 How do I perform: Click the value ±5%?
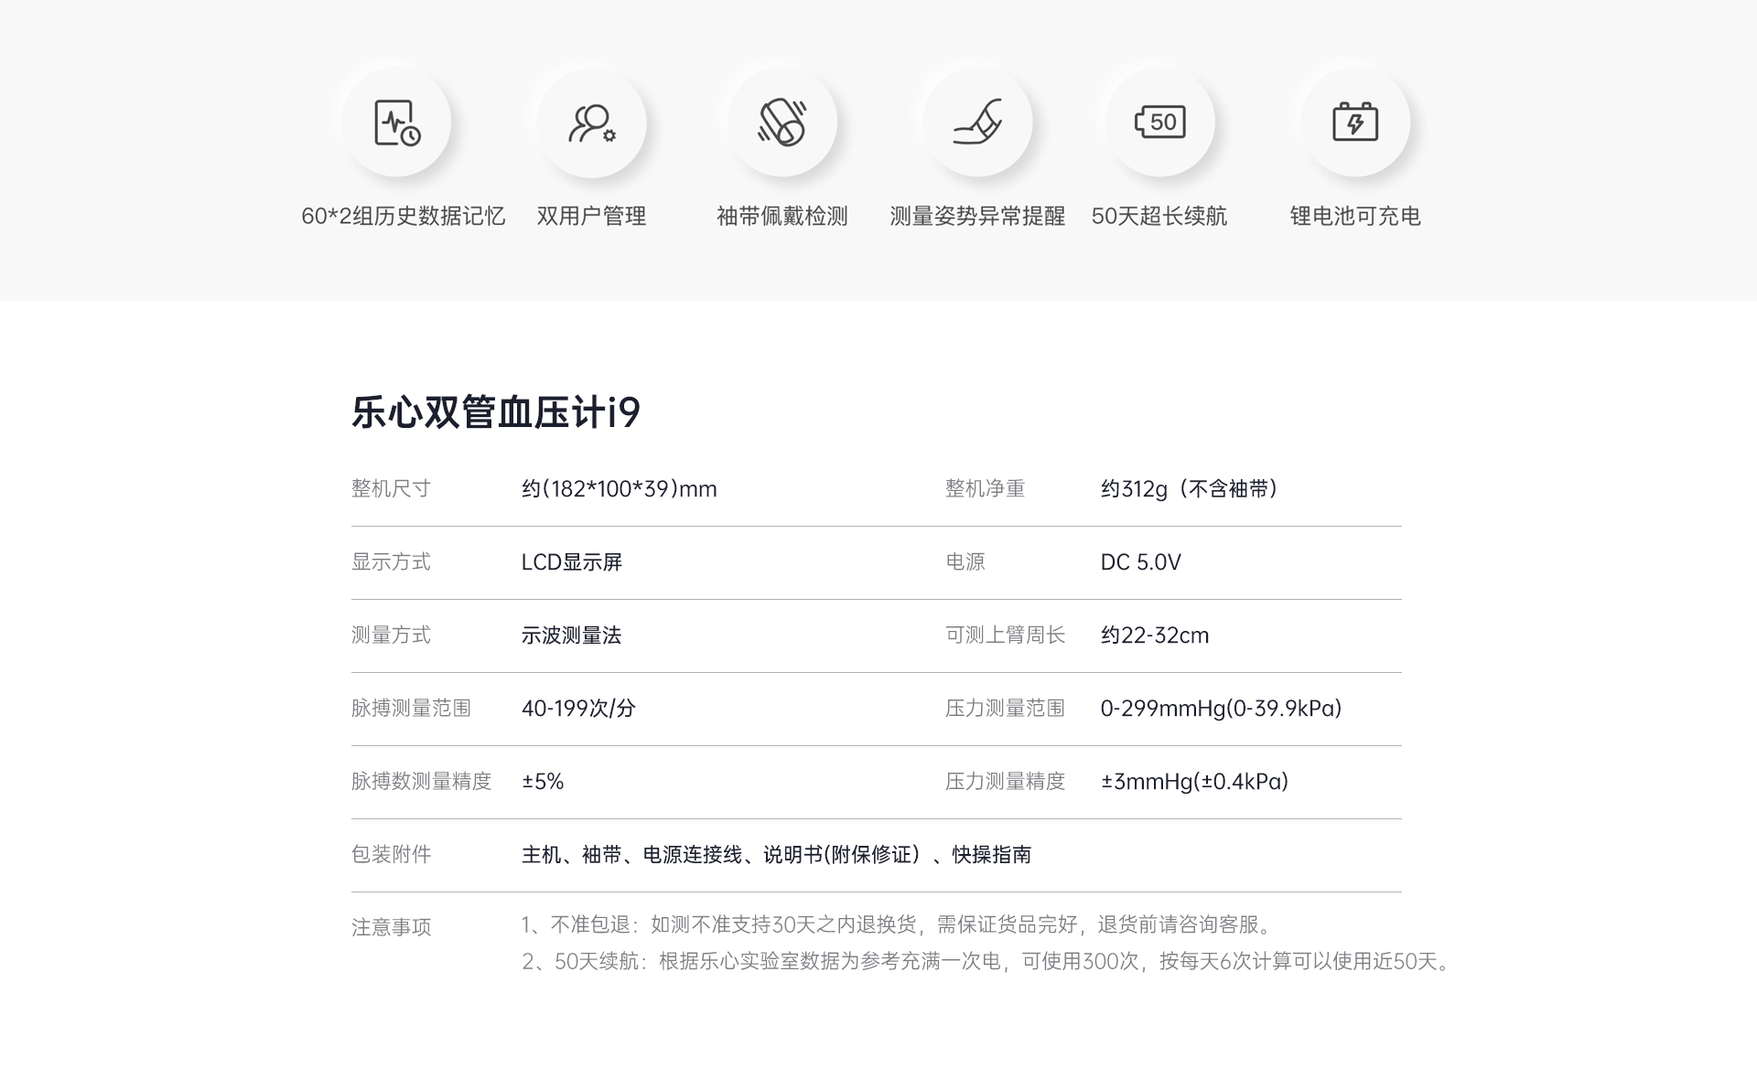(543, 782)
